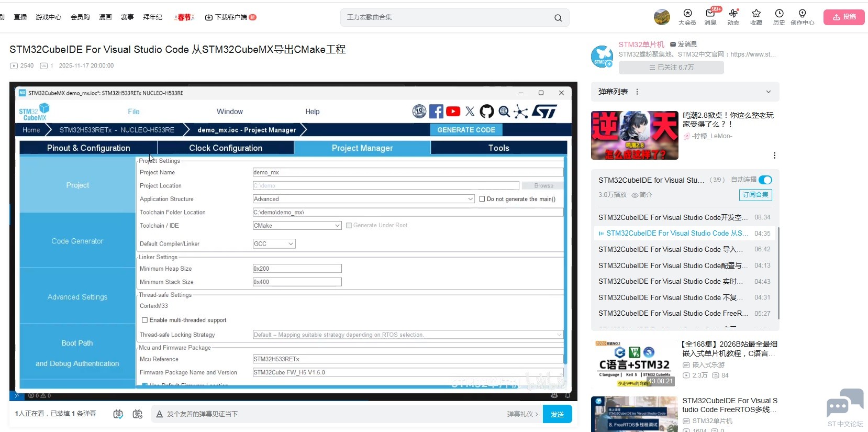Open ST中文论坛 chat bubble icon

[845, 403]
